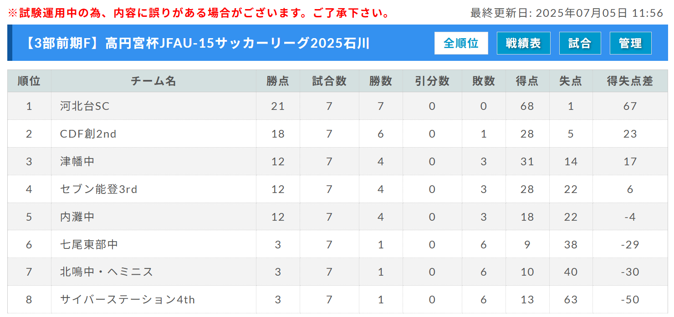Switch to the 戦績表 tab
Viewport: 674px width, 317px height.
pyautogui.click(x=523, y=43)
